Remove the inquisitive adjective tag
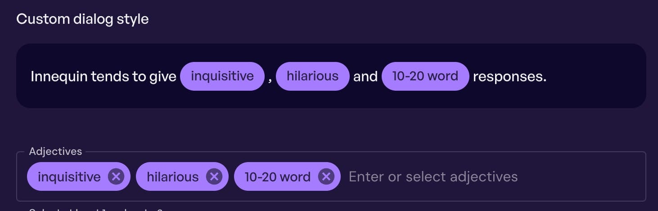The image size is (658, 211). pyautogui.click(x=116, y=176)
